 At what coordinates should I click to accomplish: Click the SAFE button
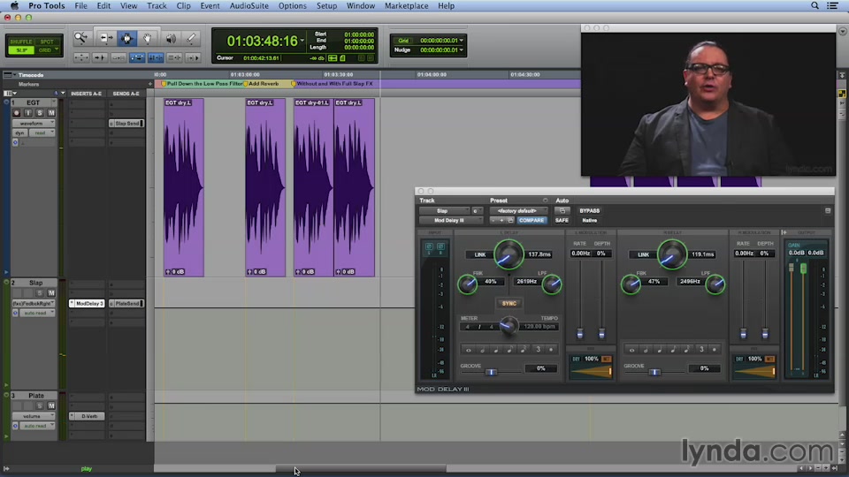coord(562,221)
